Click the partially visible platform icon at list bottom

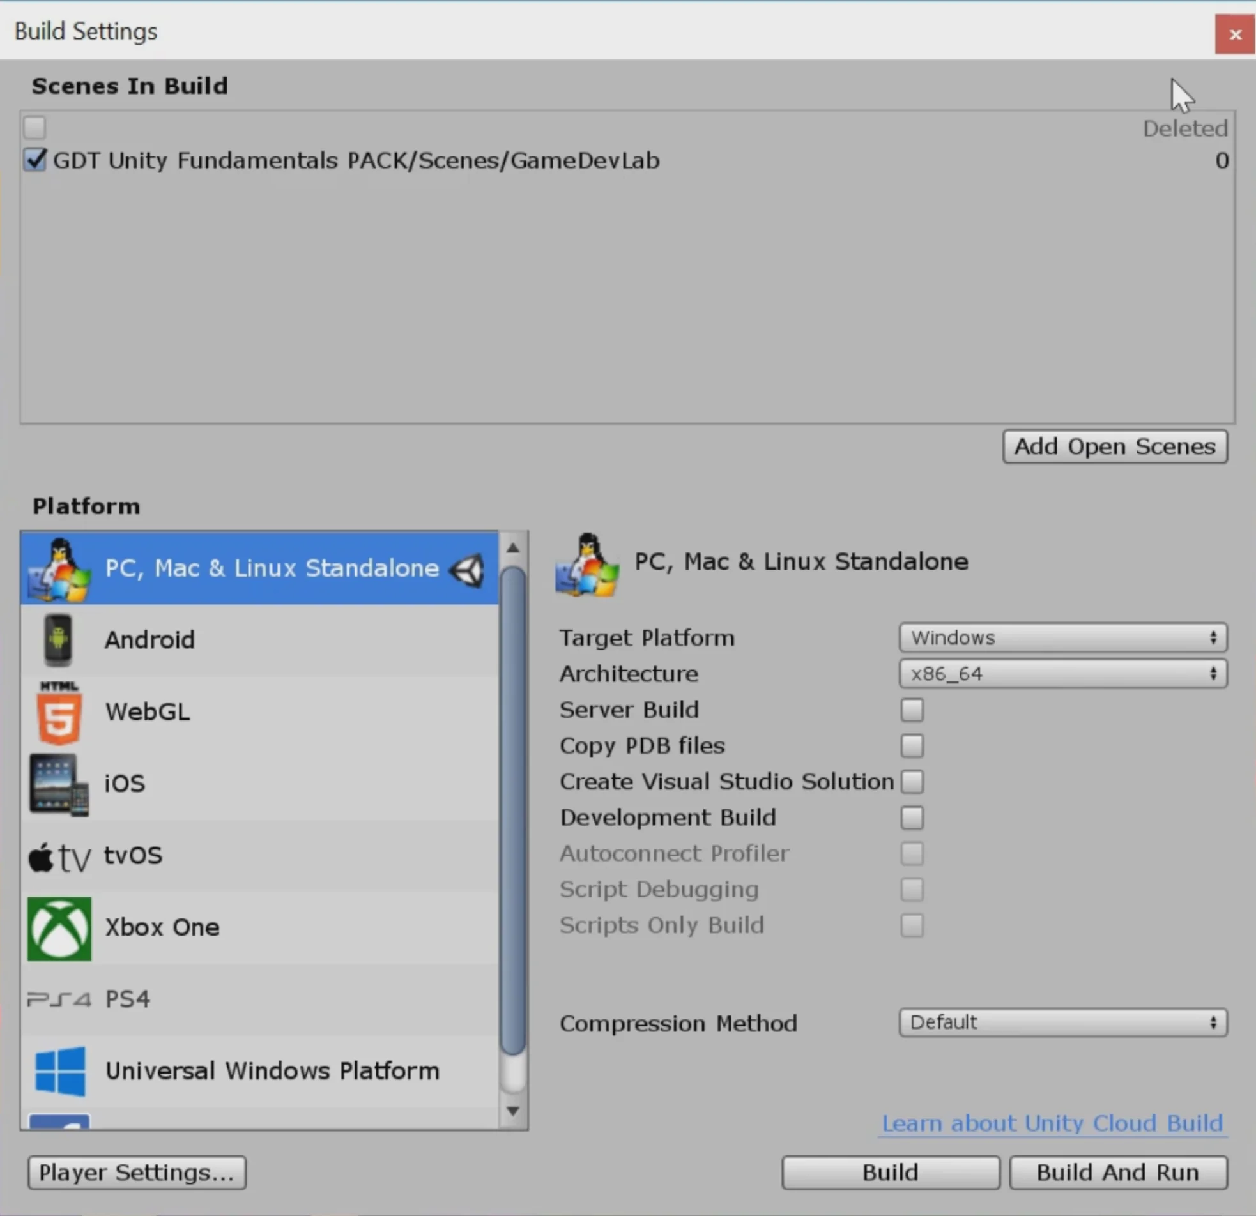[x=59, y=1122]
